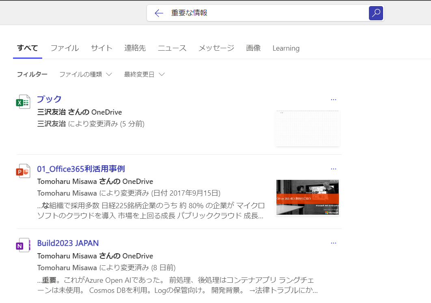Click 三沢友治 さんの OneDrive location text

coord(80,112)
